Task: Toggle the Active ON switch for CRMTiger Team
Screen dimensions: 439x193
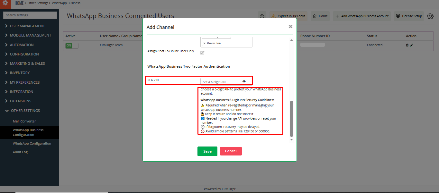Action: (x=72, y=46)
